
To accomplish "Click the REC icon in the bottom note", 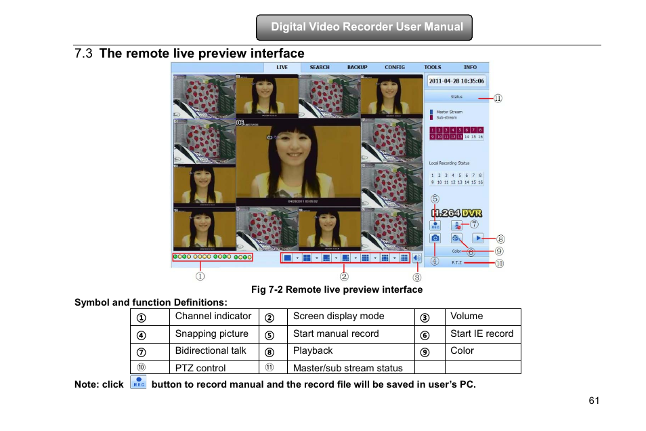I will [x=138, y=382].
